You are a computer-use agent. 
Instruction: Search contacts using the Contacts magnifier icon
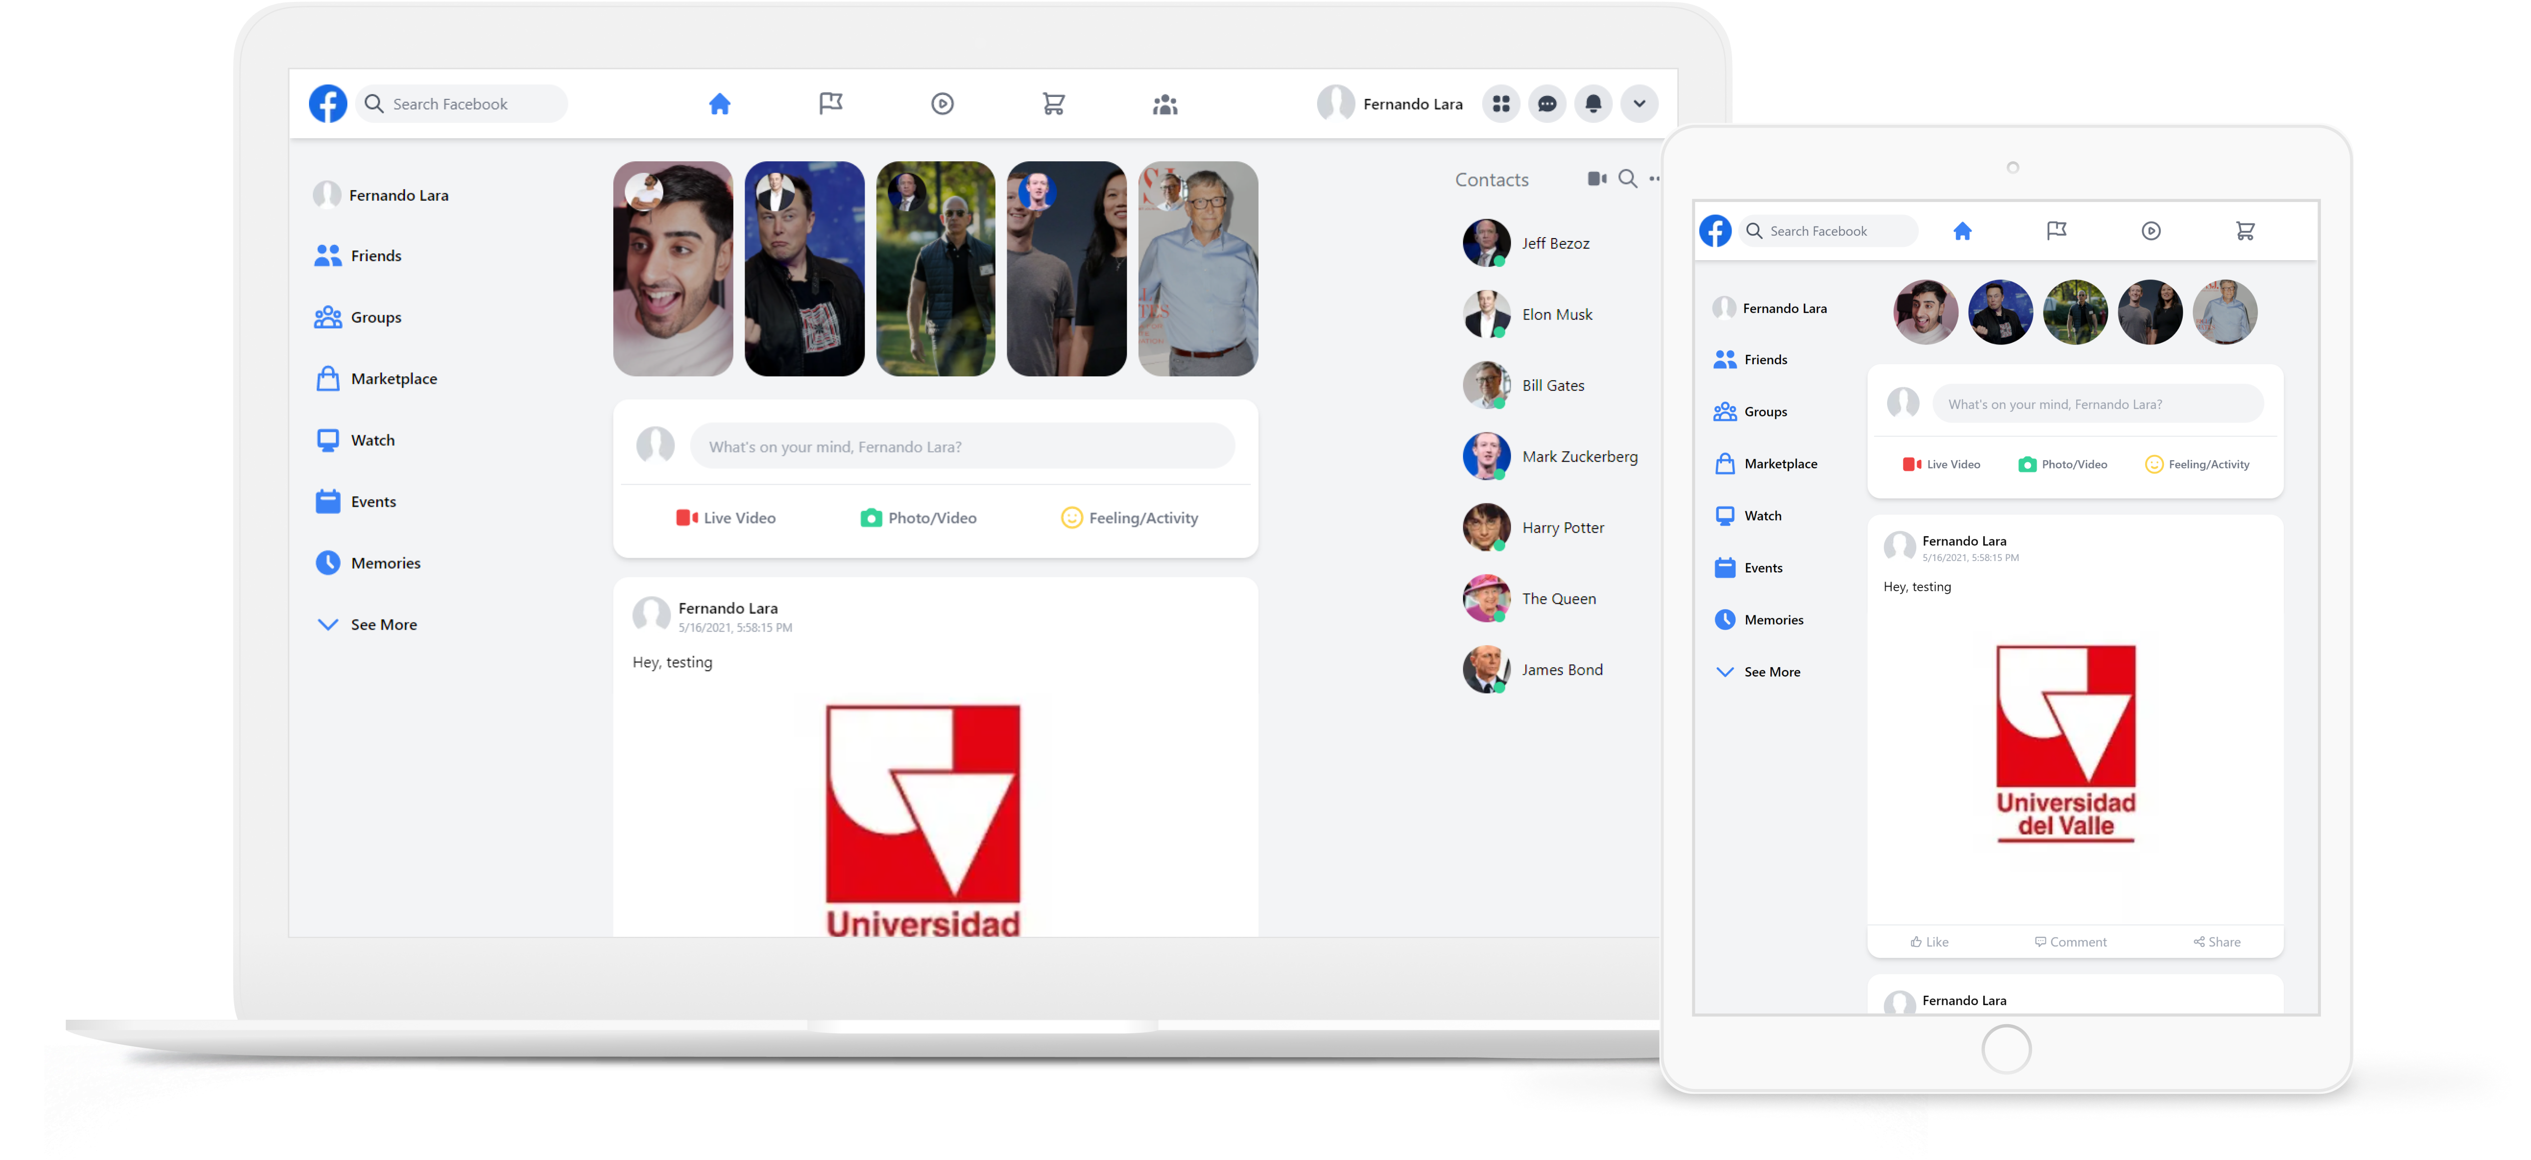coord(1627,179)
